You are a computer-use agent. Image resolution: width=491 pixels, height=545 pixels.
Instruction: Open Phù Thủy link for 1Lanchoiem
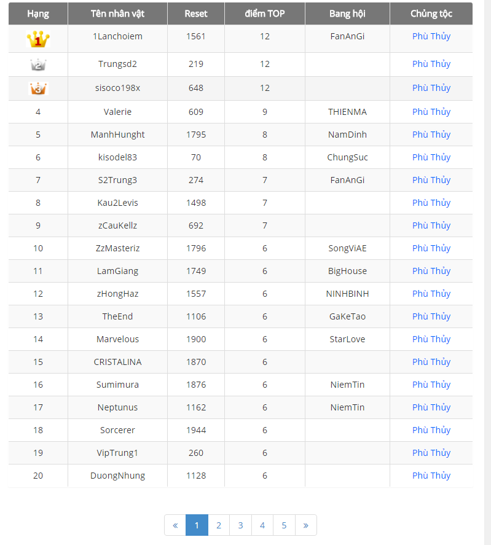pos(431,36)
